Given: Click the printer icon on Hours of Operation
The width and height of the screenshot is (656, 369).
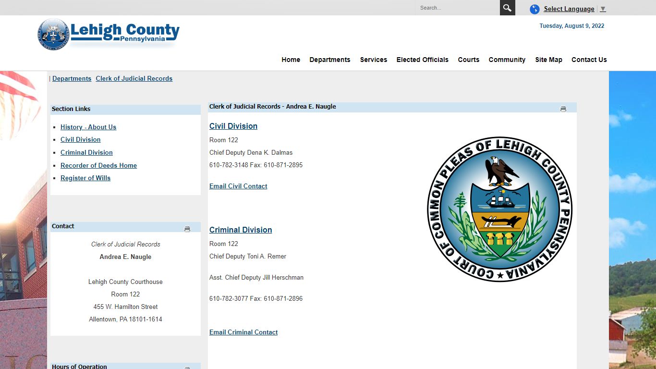Looking at the screenshot, I should click(x=187, y=367).
